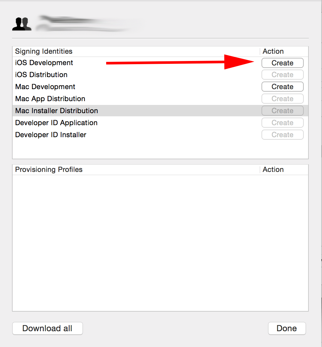The width and height of the screenshot is (322, 347).
Task: Click the disabled Create for iOS Distribution
Action: pyautogui.click(x=282, y=75)
